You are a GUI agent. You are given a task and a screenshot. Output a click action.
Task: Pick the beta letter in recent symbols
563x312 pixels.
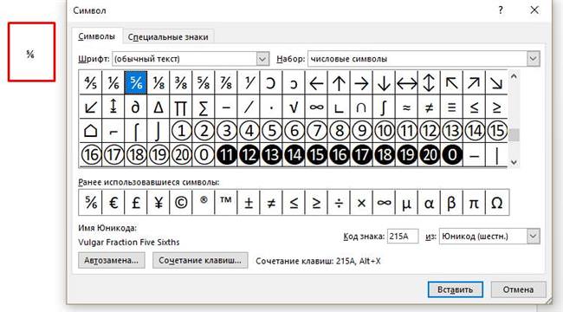pyautogui.click(x=451, y=203)
